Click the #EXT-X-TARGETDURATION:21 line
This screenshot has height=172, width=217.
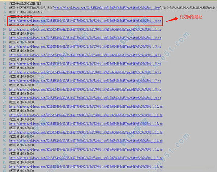26,12
